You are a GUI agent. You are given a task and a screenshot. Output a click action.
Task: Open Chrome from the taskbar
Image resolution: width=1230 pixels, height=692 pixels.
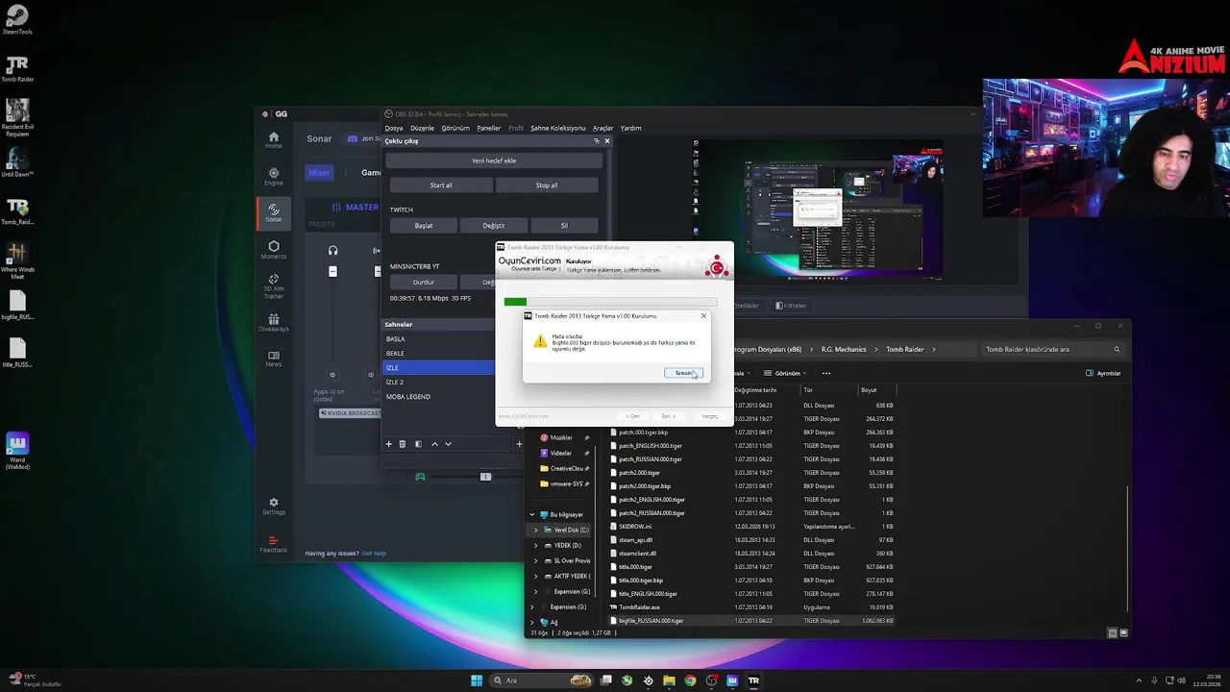[x=690, y=680]
